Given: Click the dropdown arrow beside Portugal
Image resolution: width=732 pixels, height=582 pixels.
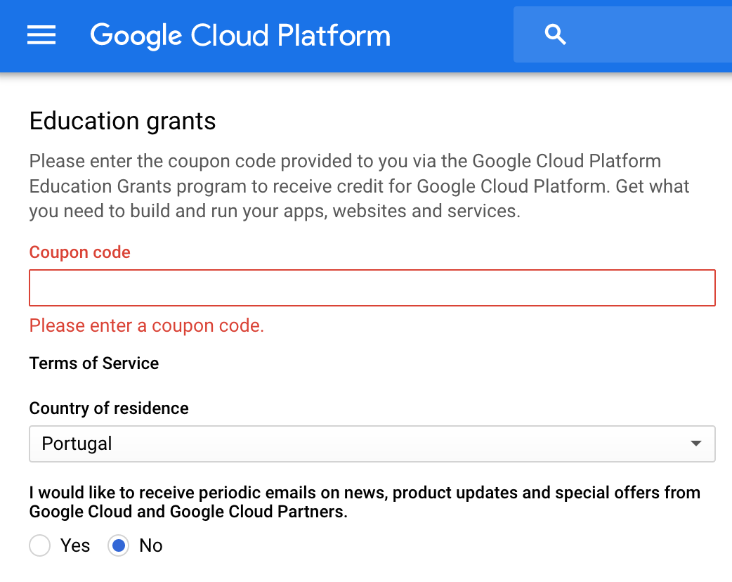Looking at the screenshot, I should [695, 444].
